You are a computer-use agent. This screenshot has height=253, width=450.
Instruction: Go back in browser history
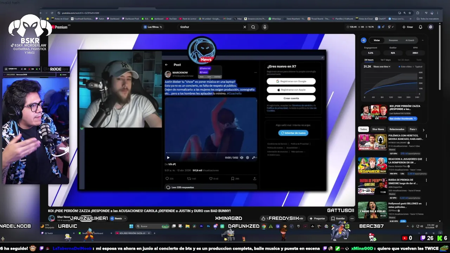tap(41, 13)
